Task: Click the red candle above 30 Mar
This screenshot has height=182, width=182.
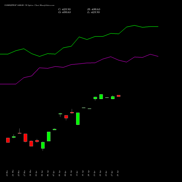Action: (31, 143)
